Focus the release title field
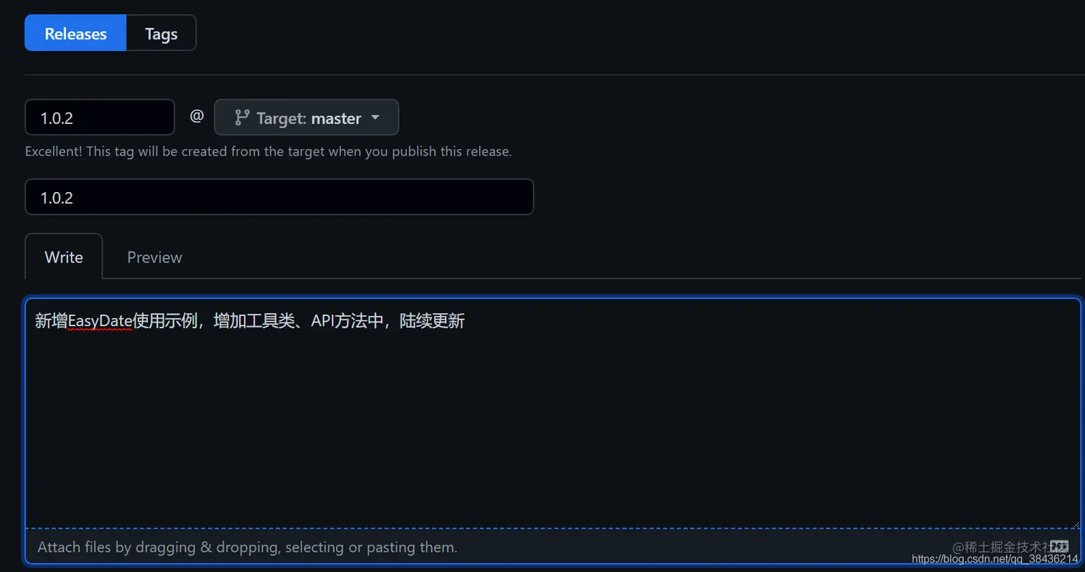Image resolution: width=1085 pixels, height=572 pixels. coord(279,197)
